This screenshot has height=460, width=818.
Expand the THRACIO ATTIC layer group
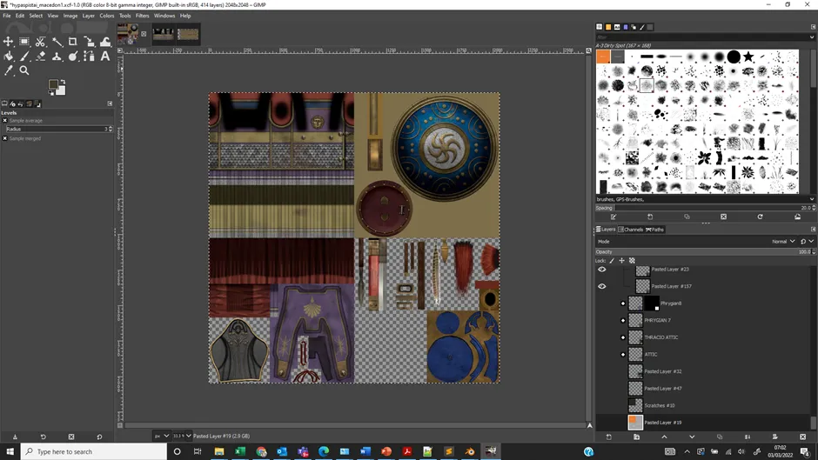(623, 337)
